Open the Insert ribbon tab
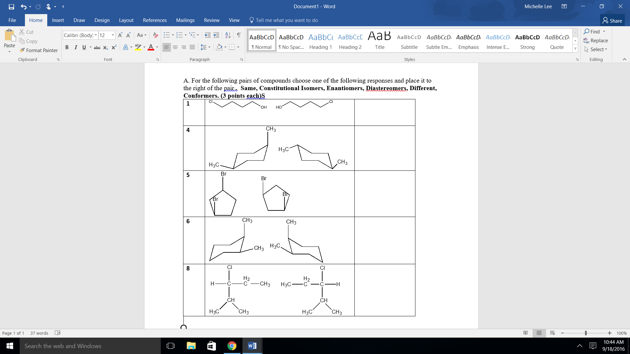Screen dimensions: 630x354 click(58, 20)
